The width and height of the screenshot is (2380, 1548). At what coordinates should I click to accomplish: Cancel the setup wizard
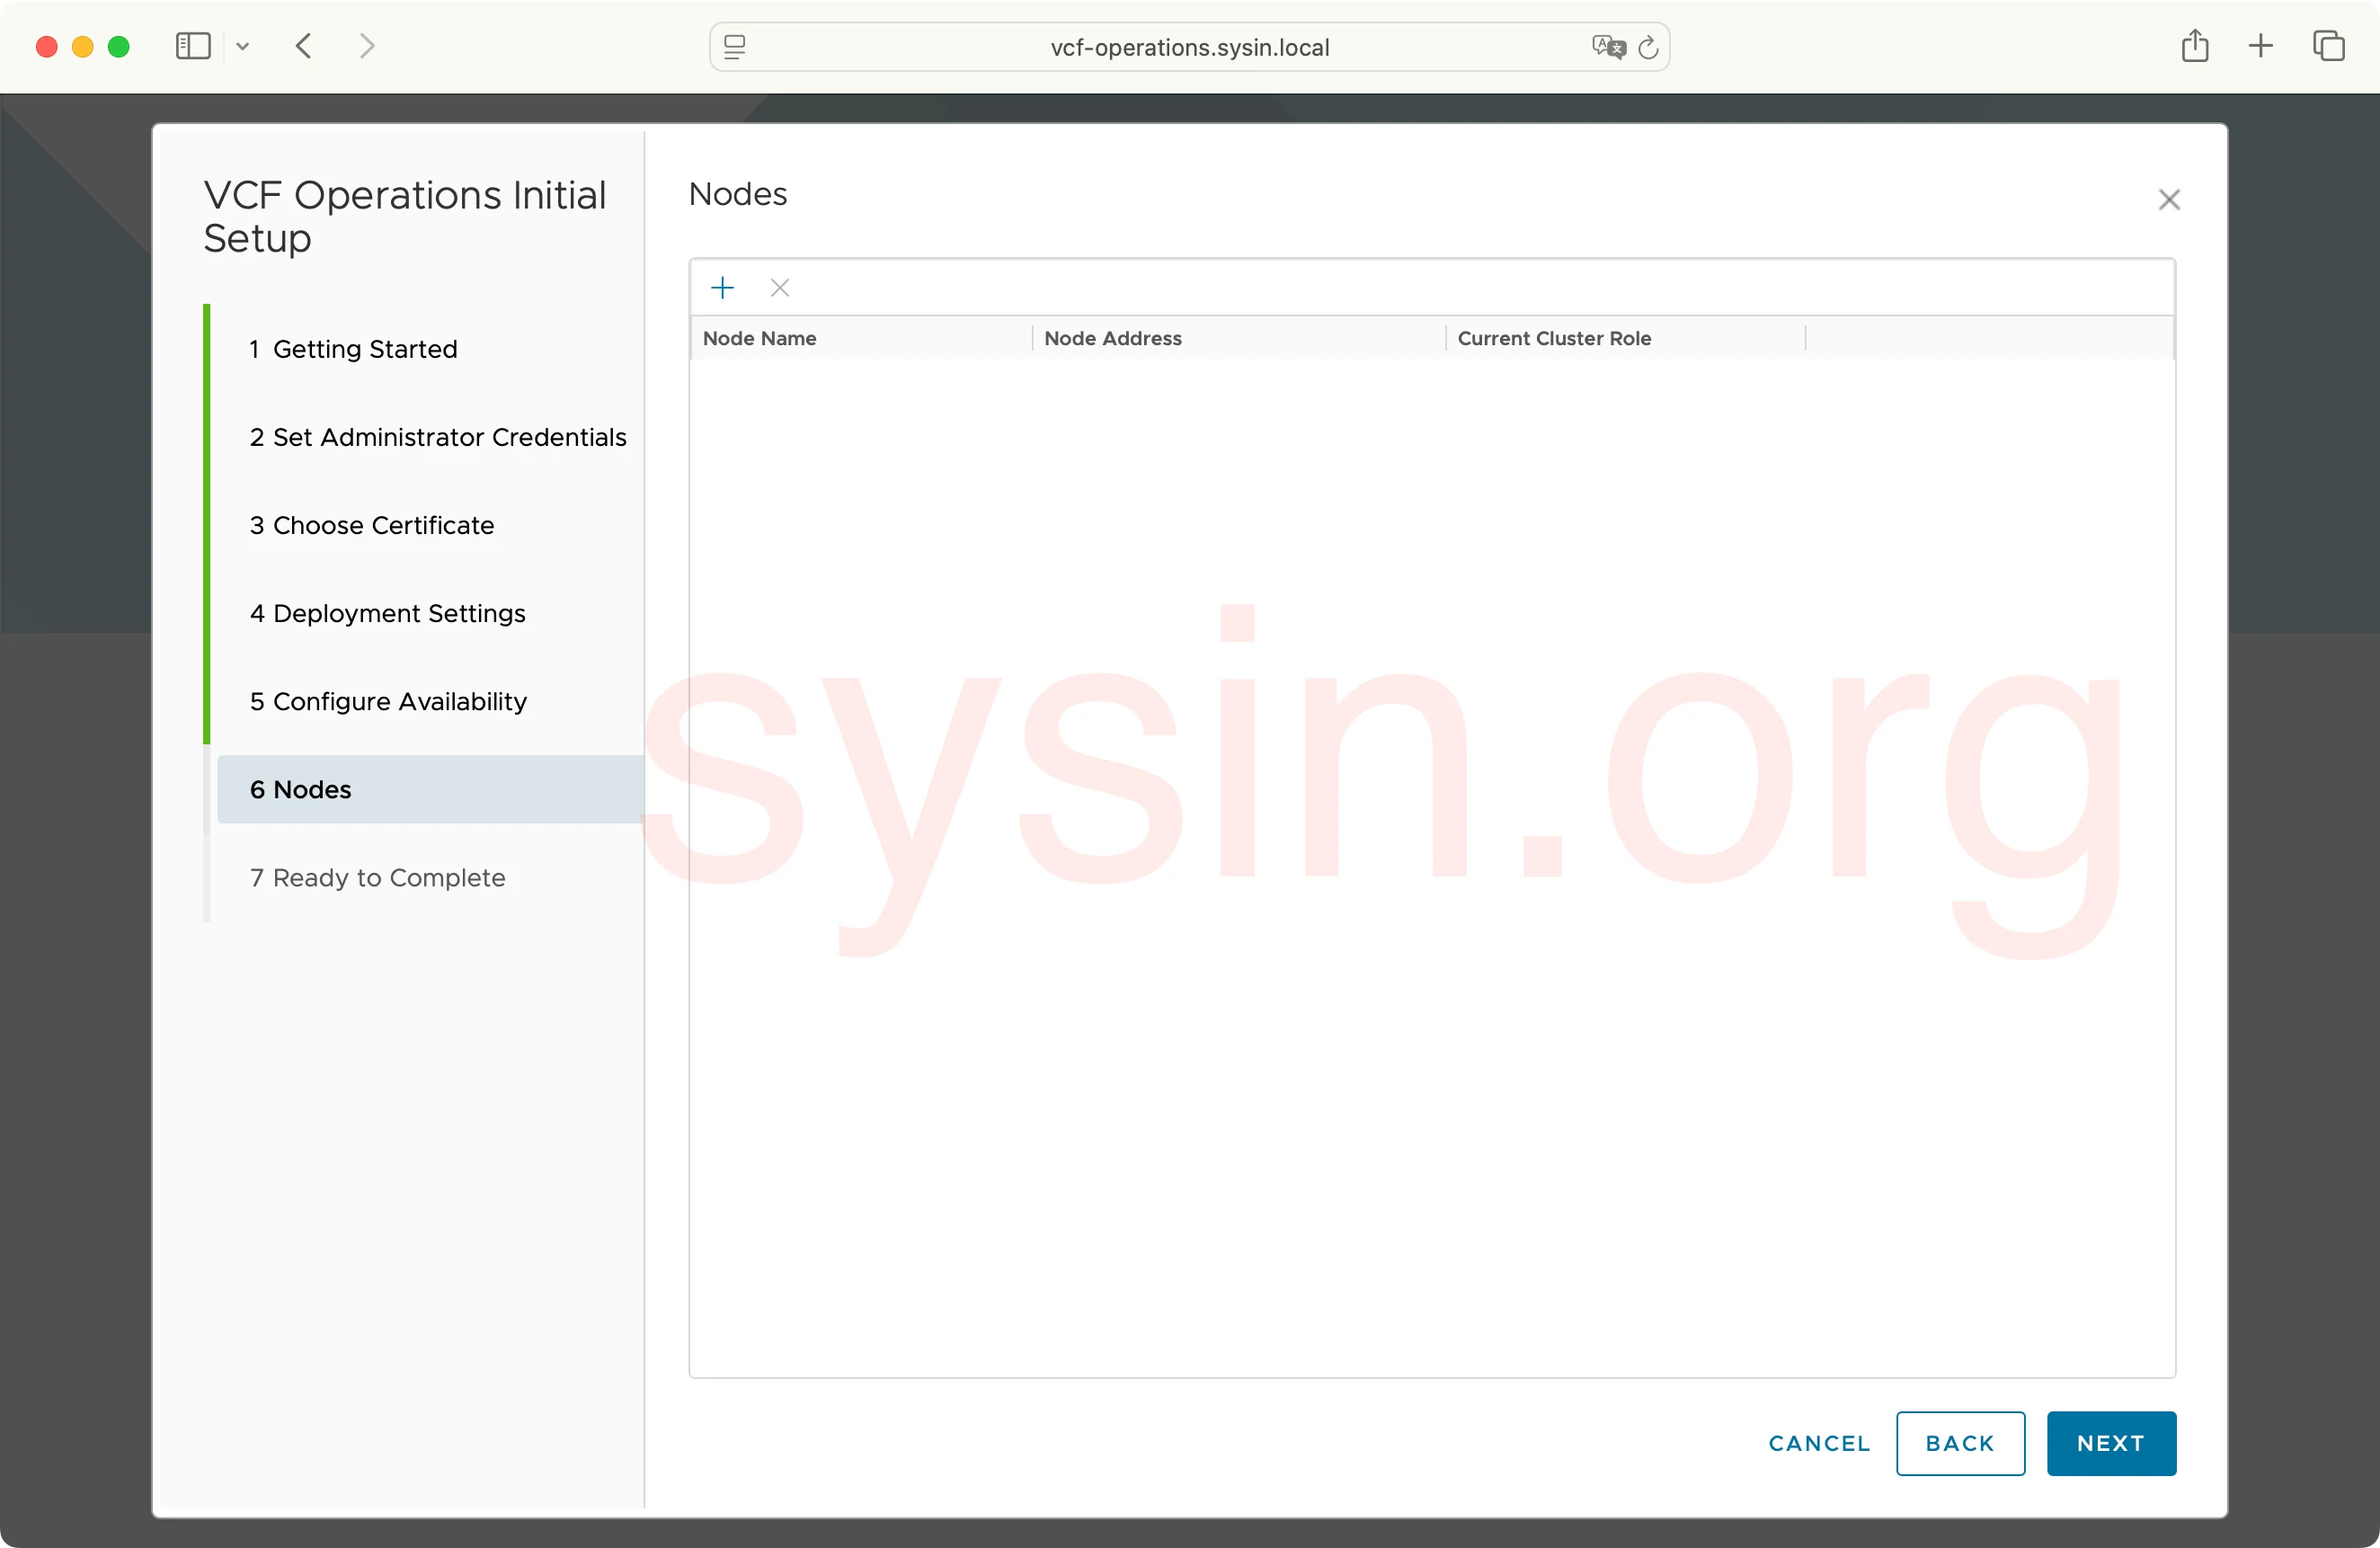pos(1818,1443)
